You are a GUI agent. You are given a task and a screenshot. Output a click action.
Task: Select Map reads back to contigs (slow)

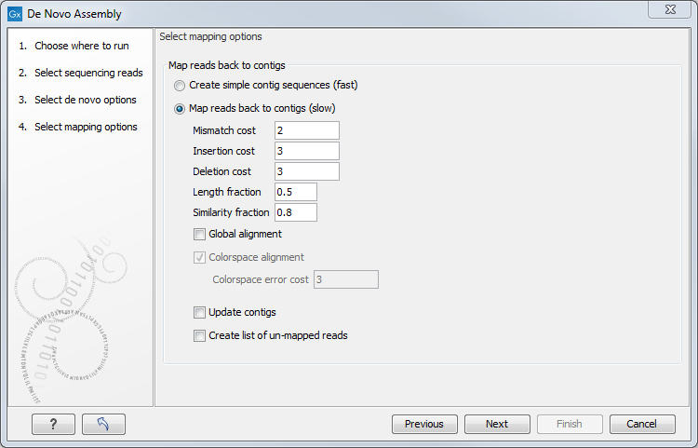tap(180, 108)
